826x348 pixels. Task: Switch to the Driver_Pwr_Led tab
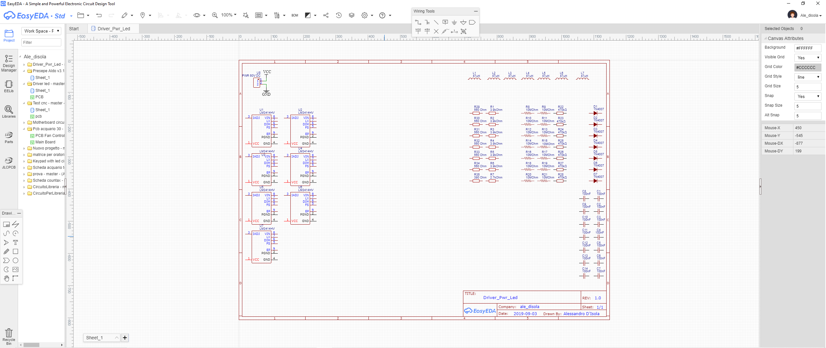tap(113, 29)
